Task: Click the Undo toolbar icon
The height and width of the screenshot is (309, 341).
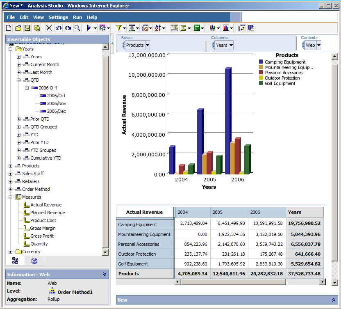Action: click(58, 27)
